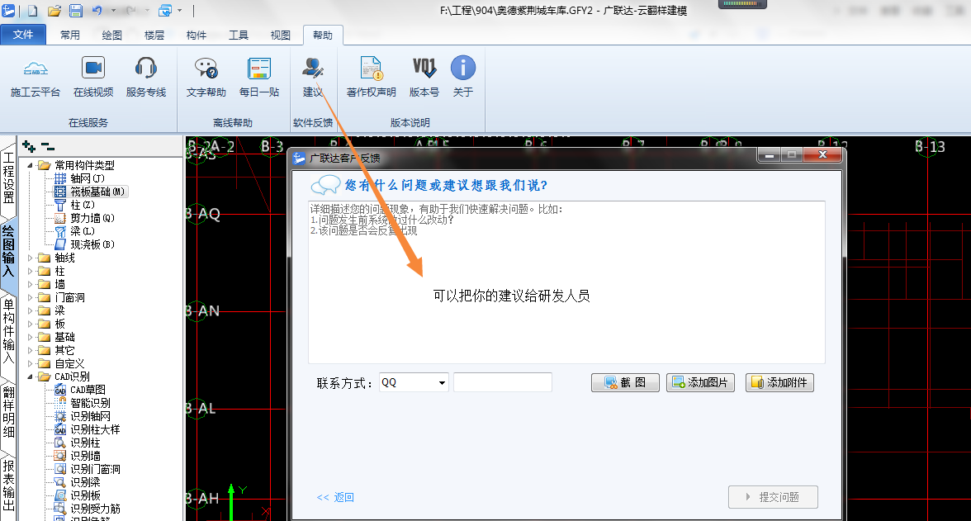
Task: Click the New file icon in quick access toolbar
Action: point(33,11)
